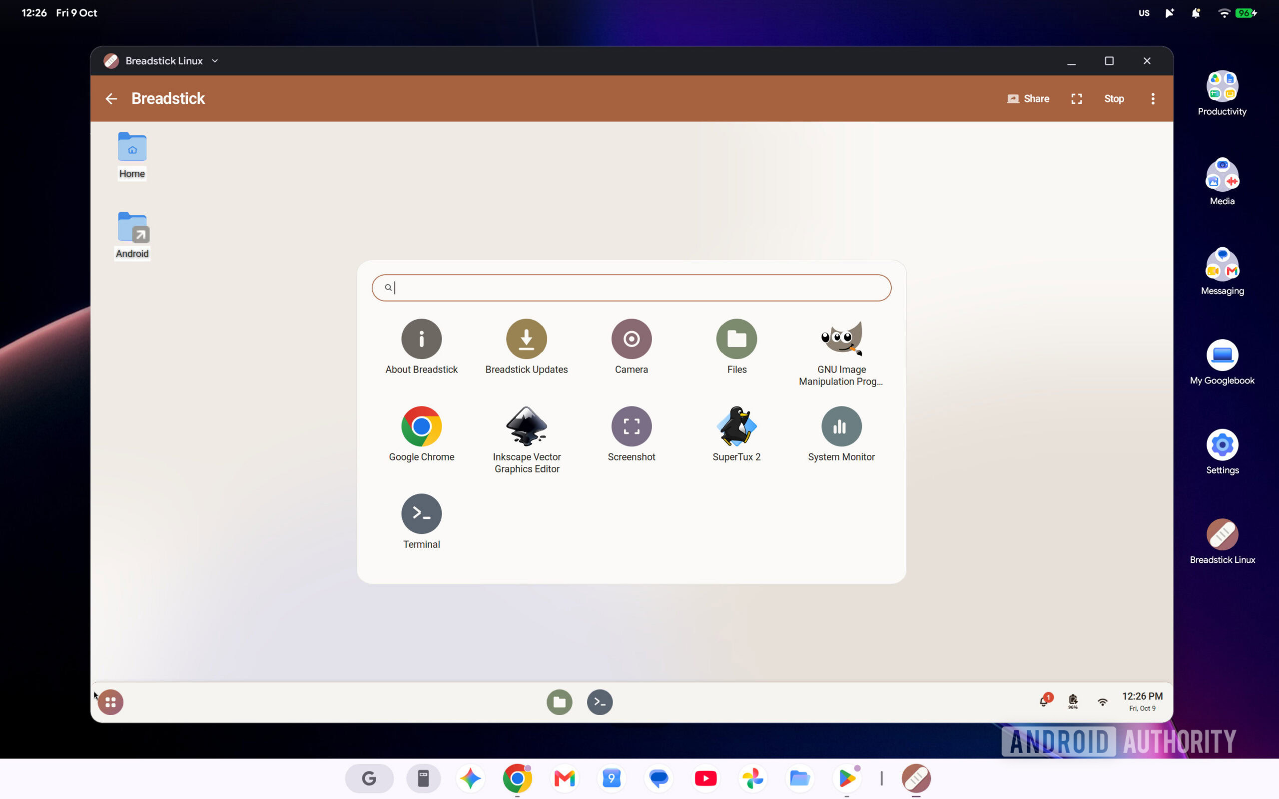Open Google Chrome in Breadstick launcher
The width and height of the screenshot is (1279, 799).
point(421,434)
